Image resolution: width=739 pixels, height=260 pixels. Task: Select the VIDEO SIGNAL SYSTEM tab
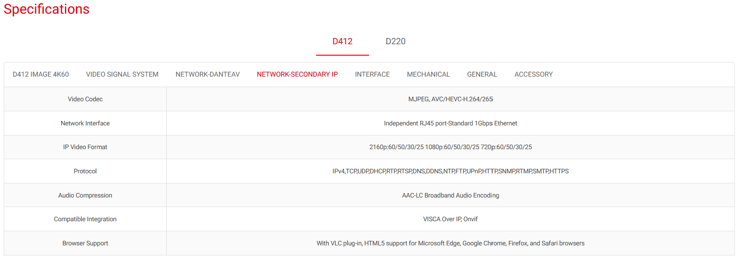tap(122, 74)
